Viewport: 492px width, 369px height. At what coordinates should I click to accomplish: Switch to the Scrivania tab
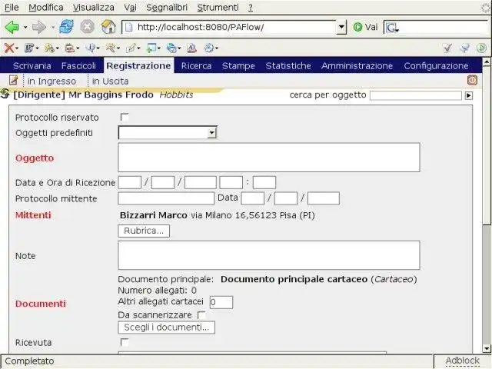(32, 65)
